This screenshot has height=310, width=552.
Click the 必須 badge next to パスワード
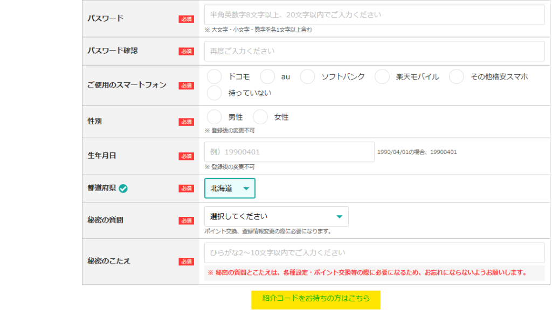[187, 19]
